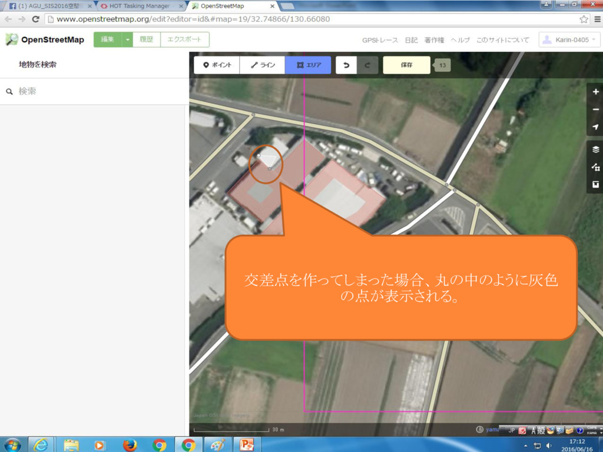
Task: Click the IME 般 conversion mode button
Action: click(x=542, y=430)
